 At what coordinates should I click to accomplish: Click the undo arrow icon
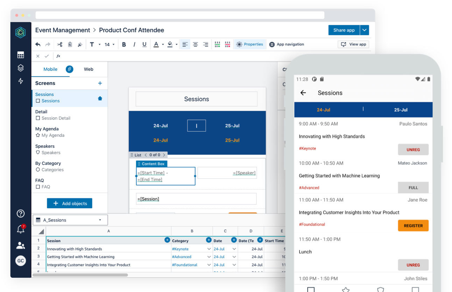click(38, 44)
